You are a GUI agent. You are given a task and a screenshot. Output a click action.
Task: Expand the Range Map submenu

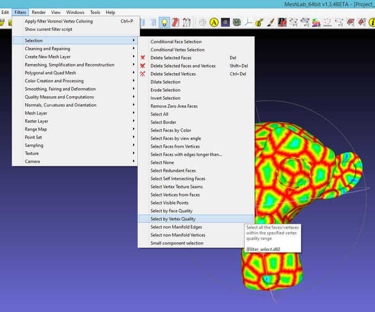75,129
